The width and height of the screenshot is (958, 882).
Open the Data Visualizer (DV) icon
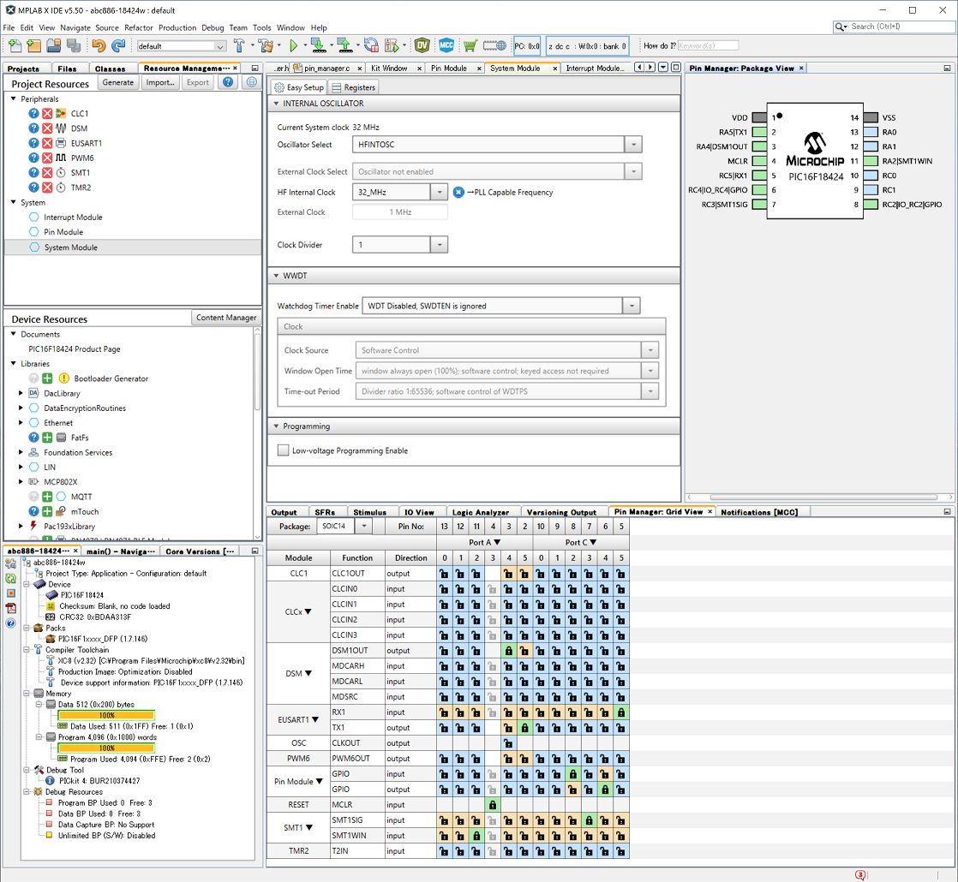pyautogui.click(x=422, y=45)
